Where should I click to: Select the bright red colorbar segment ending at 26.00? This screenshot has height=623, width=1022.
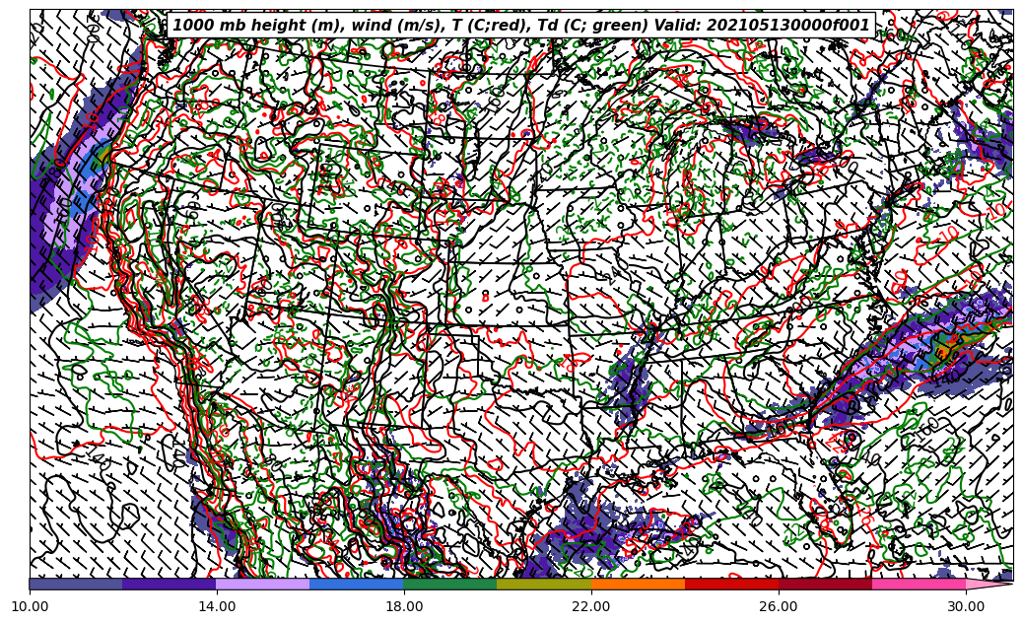click(x=731, y=584)
